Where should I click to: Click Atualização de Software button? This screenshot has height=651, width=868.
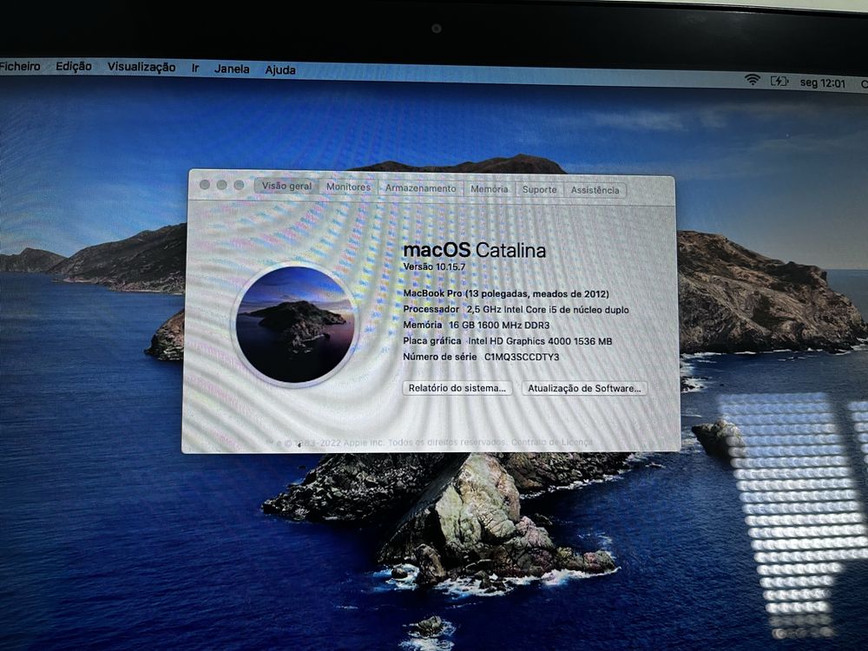coord(584,389)
